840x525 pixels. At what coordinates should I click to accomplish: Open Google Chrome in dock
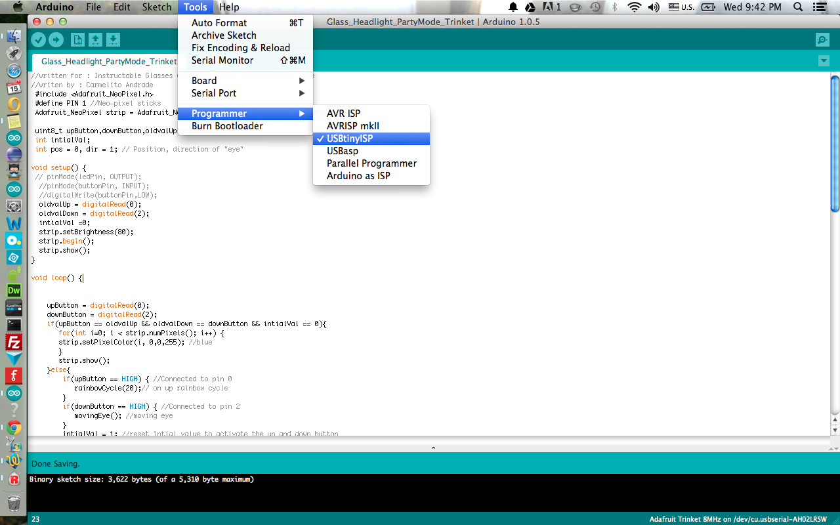(14, 427)
